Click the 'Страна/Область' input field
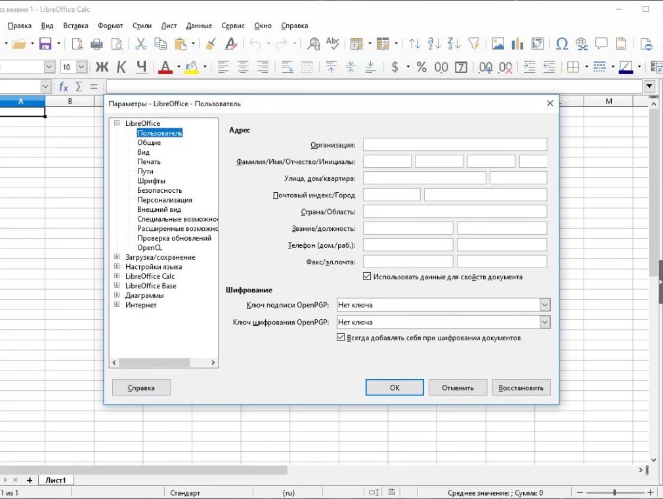This screenshot has width=663, height=499. pyautogui.click(x=454, y=211)
